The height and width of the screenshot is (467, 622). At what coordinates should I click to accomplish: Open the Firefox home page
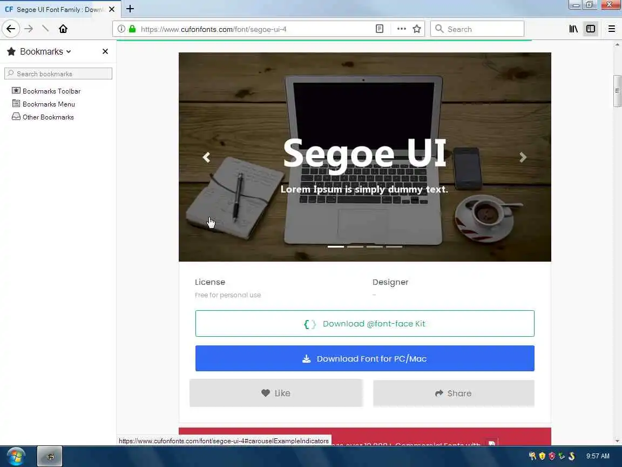click(x=63, y=29)
